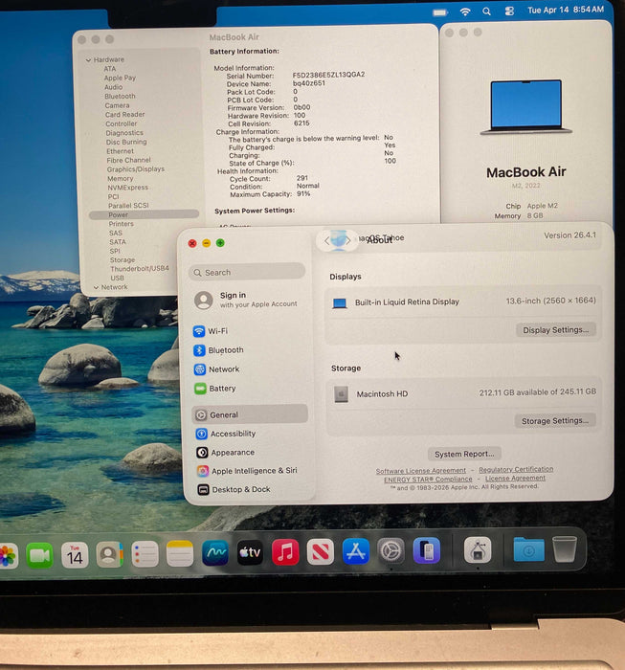This screenshot has width=625, height=670.
Task: Click the date and time in menu bar
Action: [566, 10]
